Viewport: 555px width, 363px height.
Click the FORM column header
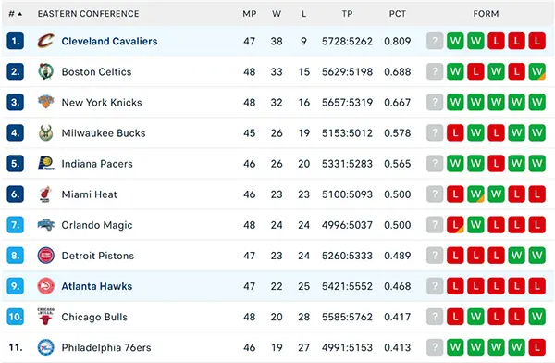486,14
